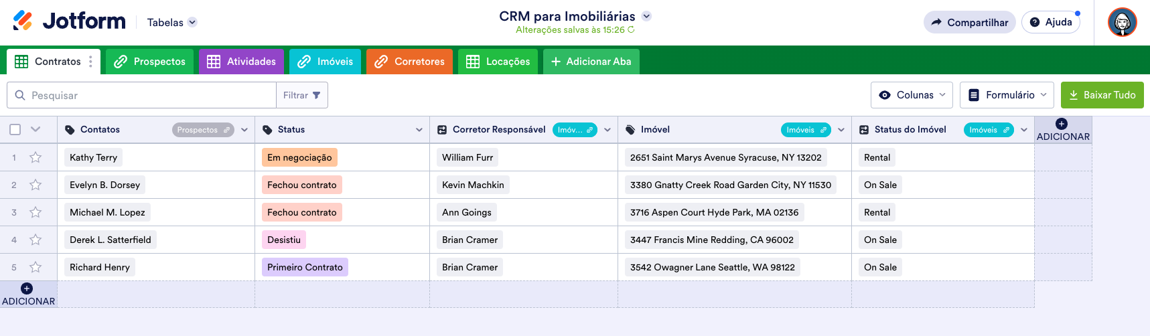Expand Imóvel column options chevron

point(841,130)
